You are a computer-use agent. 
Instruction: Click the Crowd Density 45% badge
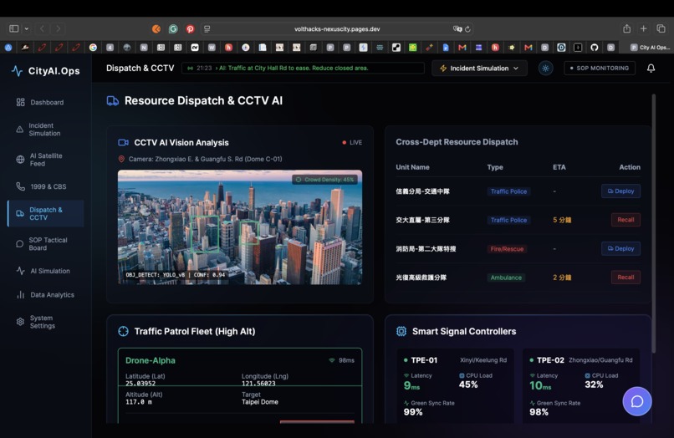(x=325, y=180)
